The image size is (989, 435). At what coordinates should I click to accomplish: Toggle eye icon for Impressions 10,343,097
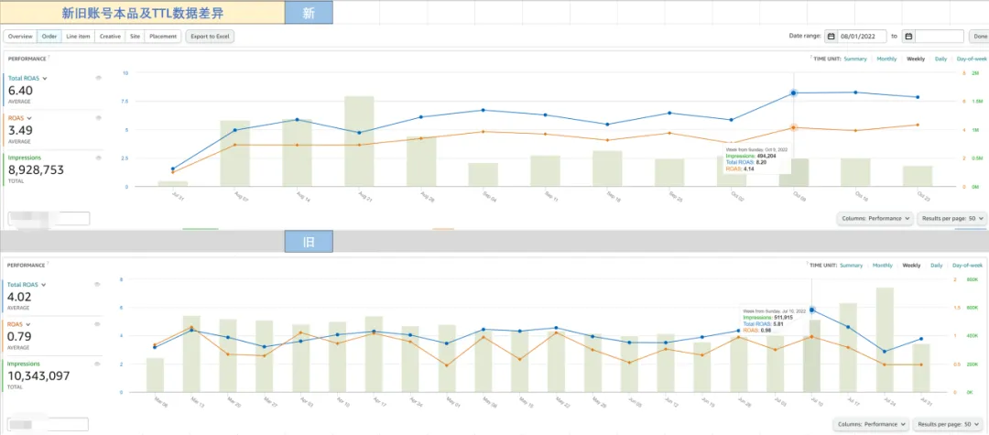[x=98, y=364]
